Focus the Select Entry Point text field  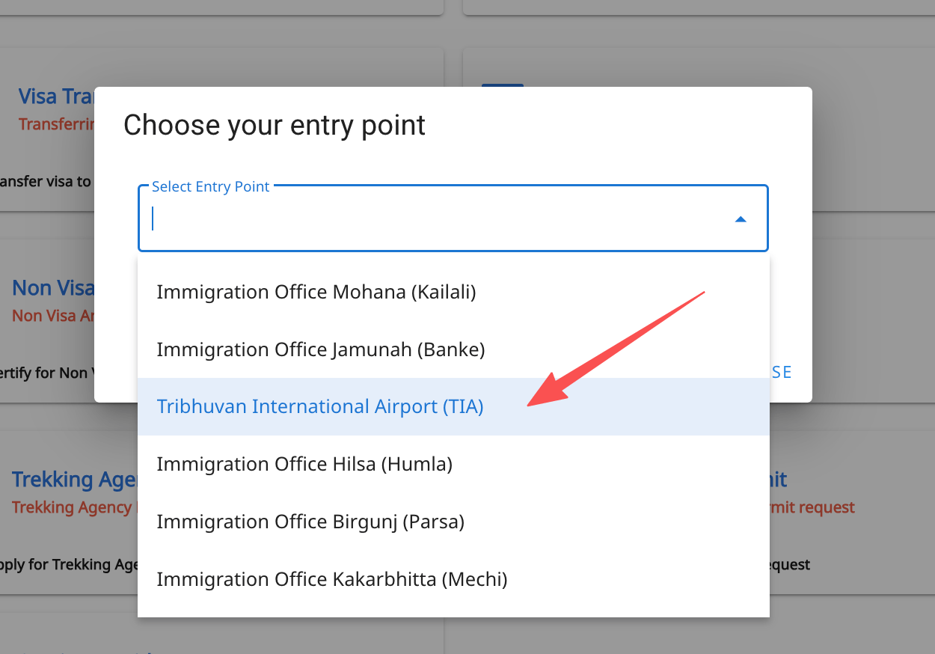pyautogui.click(x=434, y=219)
